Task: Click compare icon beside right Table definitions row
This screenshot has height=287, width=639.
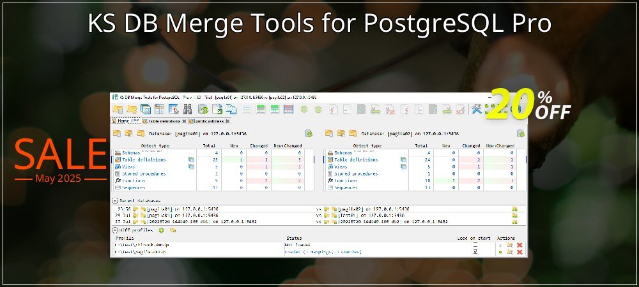Action: tap(403, 159)
